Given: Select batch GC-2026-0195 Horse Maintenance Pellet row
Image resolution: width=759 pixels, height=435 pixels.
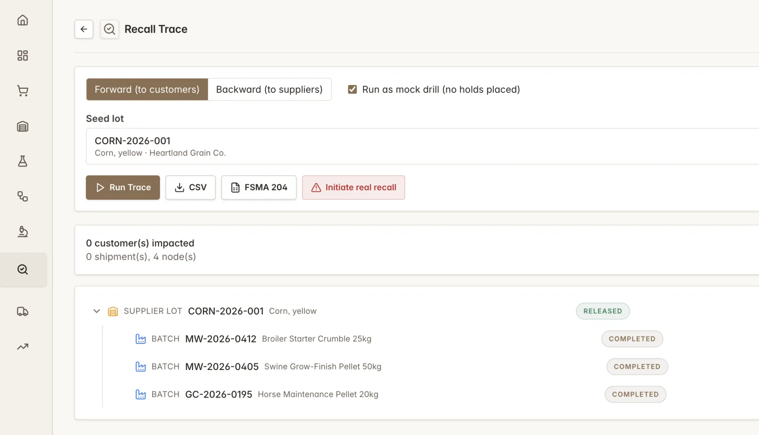Looking at the screenshot, I should tap(400, 394).
